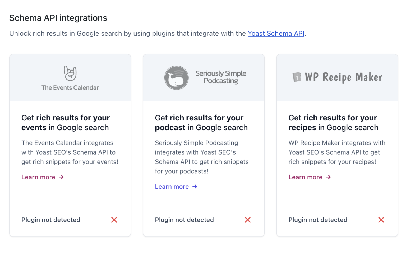Click Plugin not detected text on podcast card

click(x=184, y=220)
